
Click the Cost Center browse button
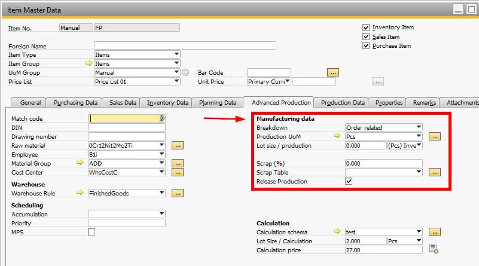178,172
